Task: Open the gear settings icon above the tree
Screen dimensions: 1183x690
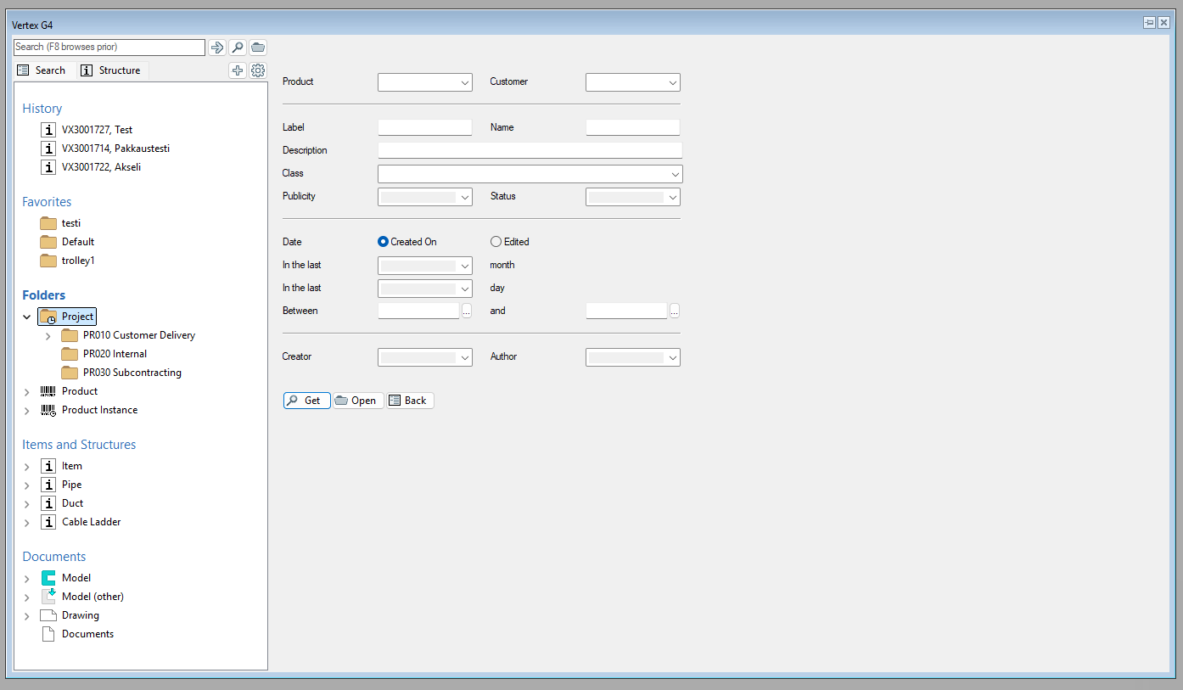Action: 258,71
